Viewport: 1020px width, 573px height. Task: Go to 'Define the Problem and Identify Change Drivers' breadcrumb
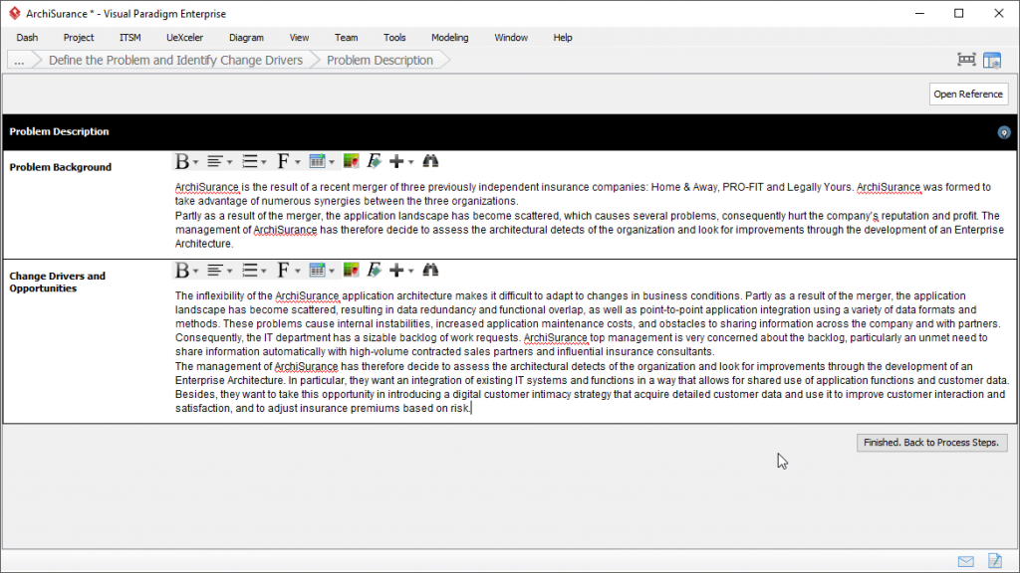click(175, 61)
